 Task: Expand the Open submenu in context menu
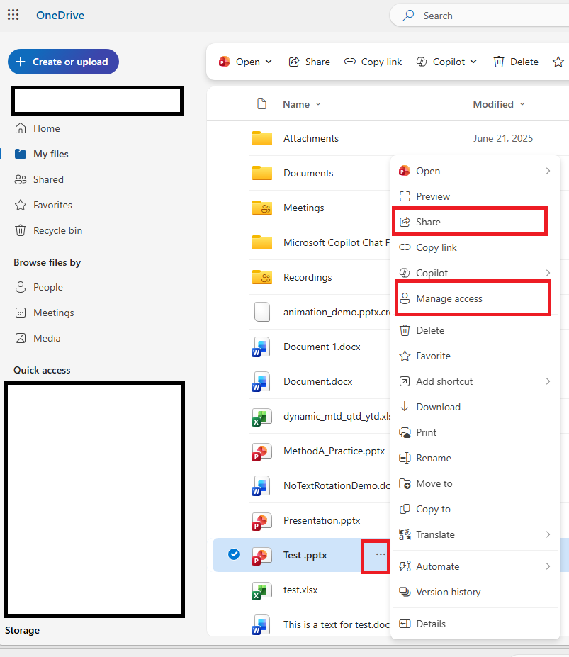tap(548, 171)
